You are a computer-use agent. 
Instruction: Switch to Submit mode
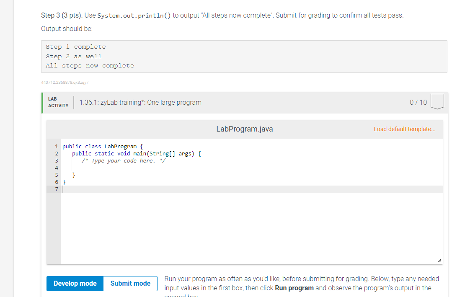(x=130, y=283)
